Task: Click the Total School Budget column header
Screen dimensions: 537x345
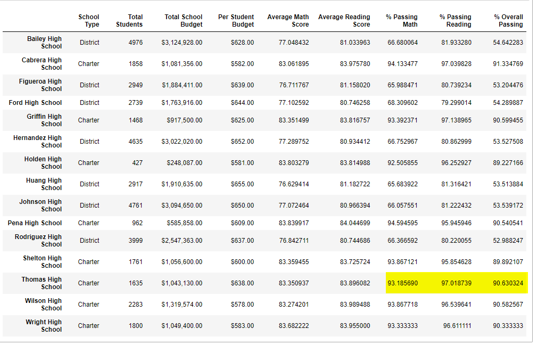Action: point(183,21)
